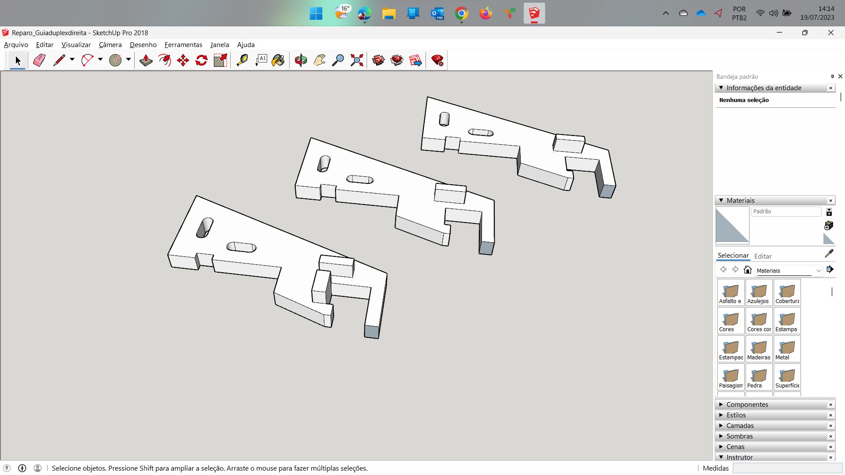845x475 pixels.
Task: Open the Materiais library dropdown
Action: point(818,270)
